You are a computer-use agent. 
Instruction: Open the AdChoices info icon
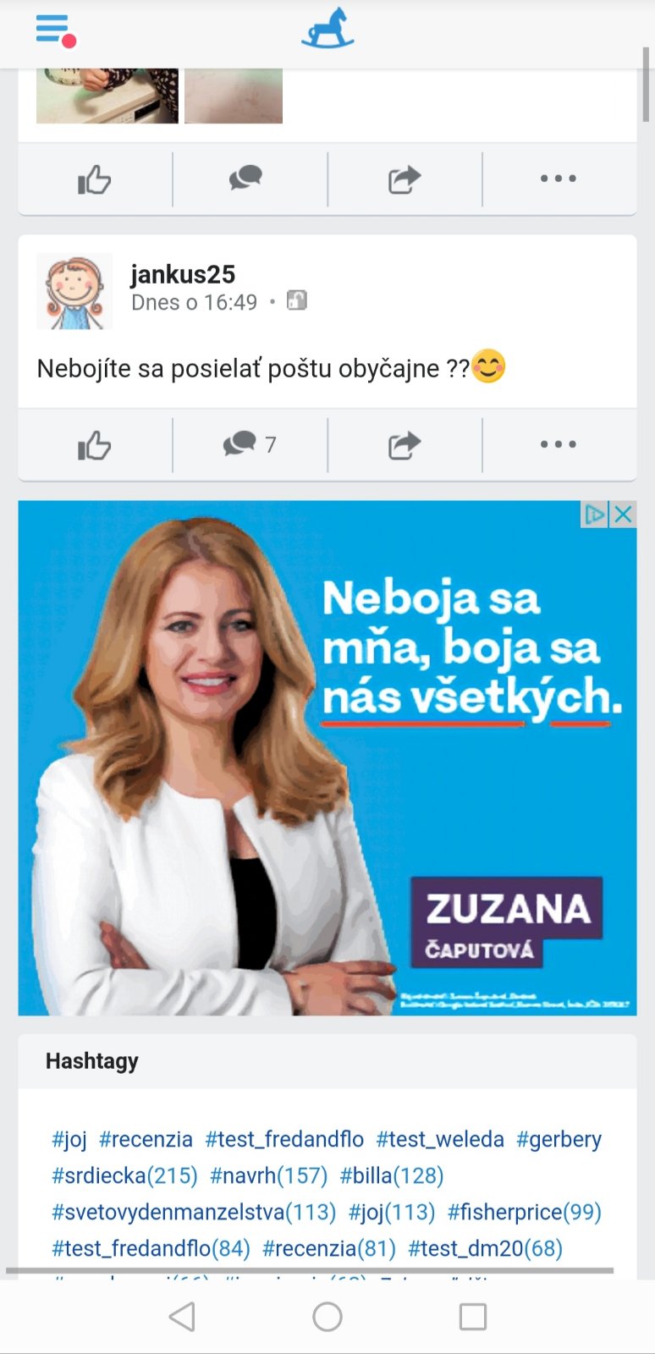pyautogui.click(x=595, y=514)
